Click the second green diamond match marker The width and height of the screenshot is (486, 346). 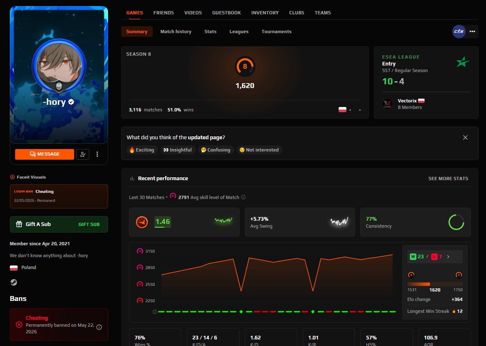[x=313, y=312]
